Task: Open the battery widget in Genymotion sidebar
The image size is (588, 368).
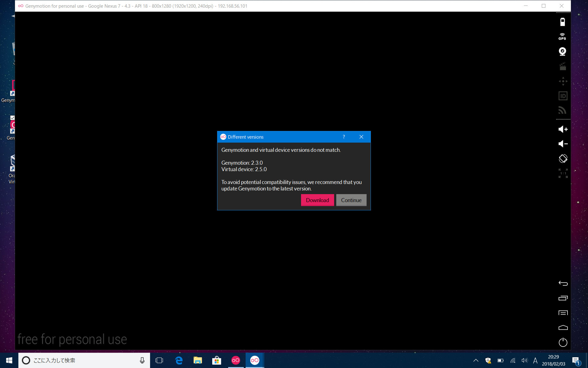Action: point(563,22)
